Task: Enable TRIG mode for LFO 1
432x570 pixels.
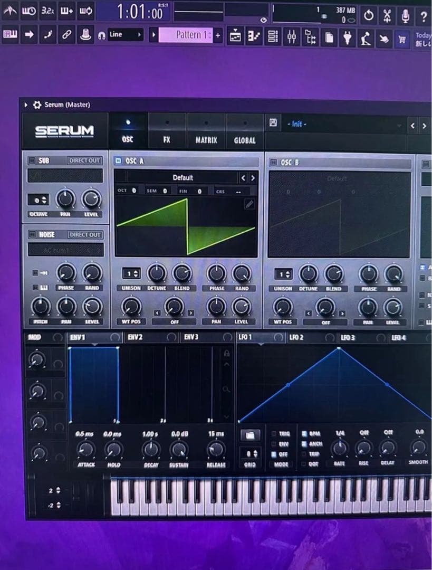Action: click(x=273, y=432)
